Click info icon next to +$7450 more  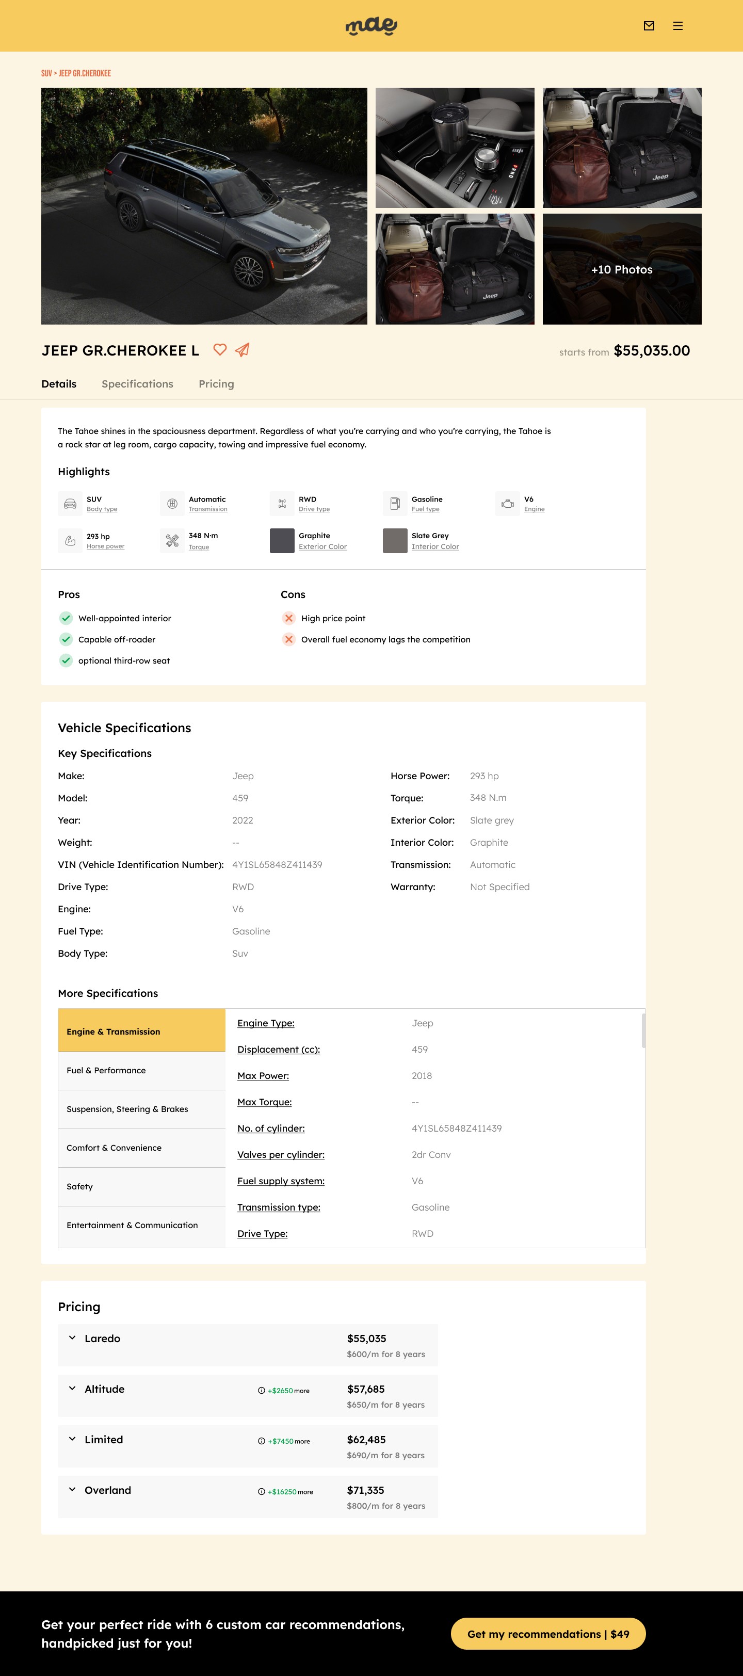click(x=262, y=1441)
